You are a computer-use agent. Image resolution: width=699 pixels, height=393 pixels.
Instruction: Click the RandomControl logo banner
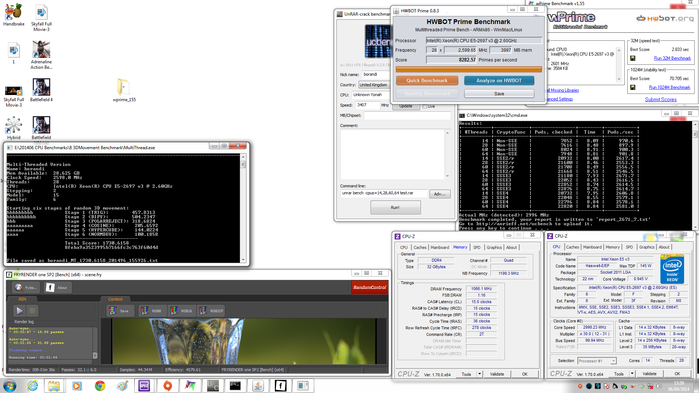click(x=370, y=287)
